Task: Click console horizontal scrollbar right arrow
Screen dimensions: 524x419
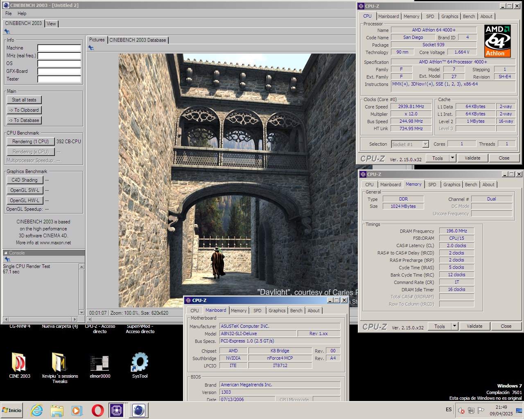Action: coord(75,319)
